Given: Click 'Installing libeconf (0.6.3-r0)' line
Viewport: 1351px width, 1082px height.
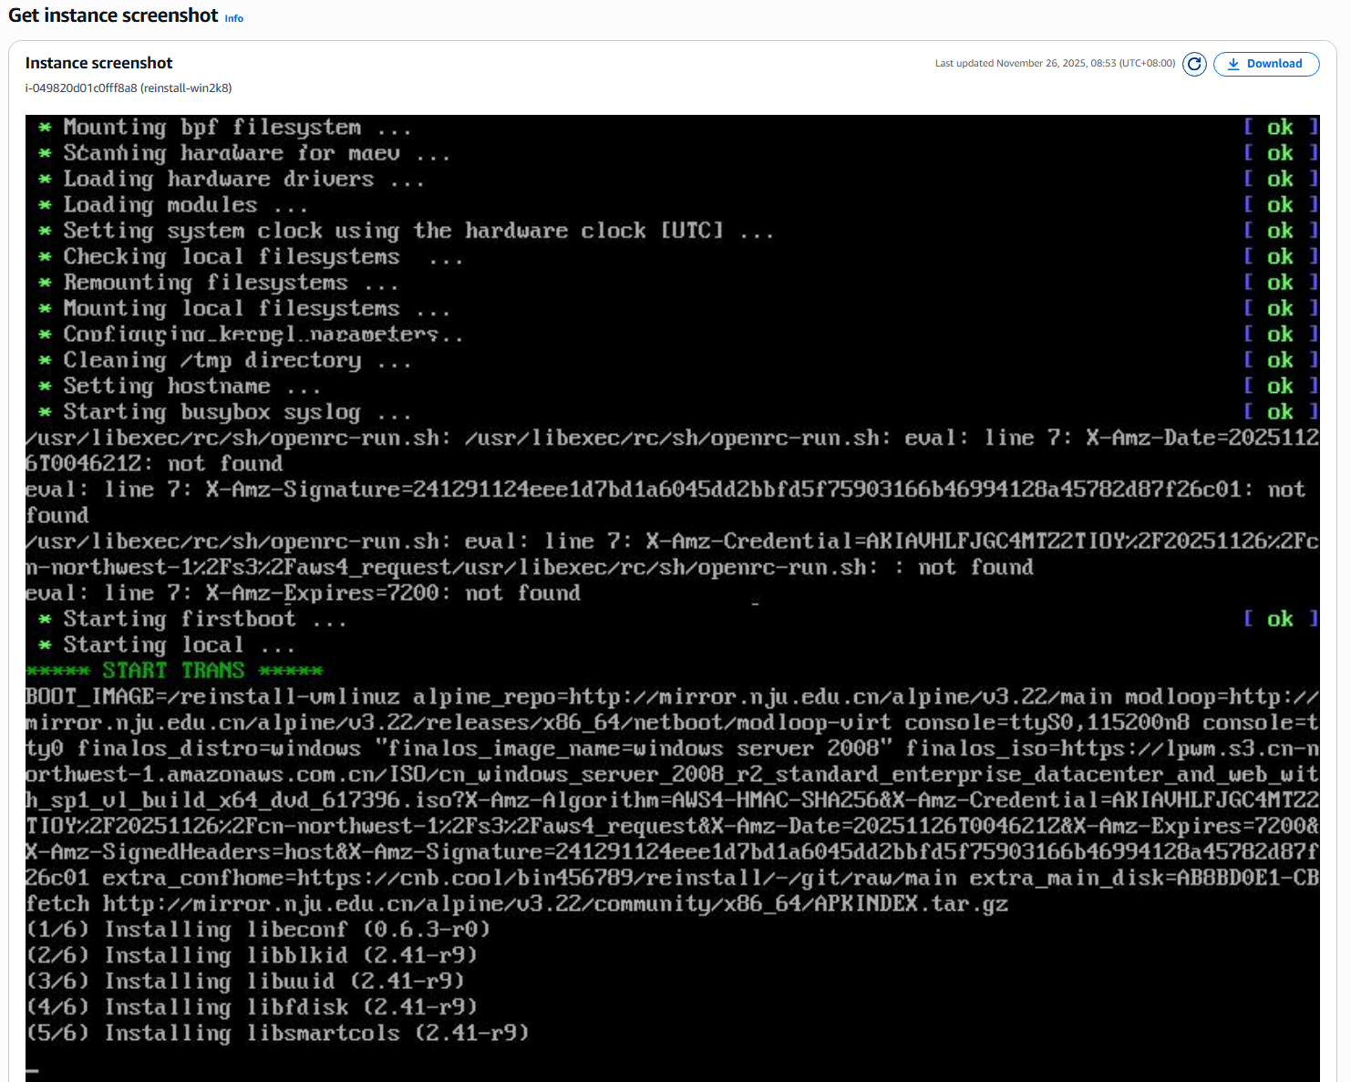Looking at the screenshot, I should tap(259, 930).
